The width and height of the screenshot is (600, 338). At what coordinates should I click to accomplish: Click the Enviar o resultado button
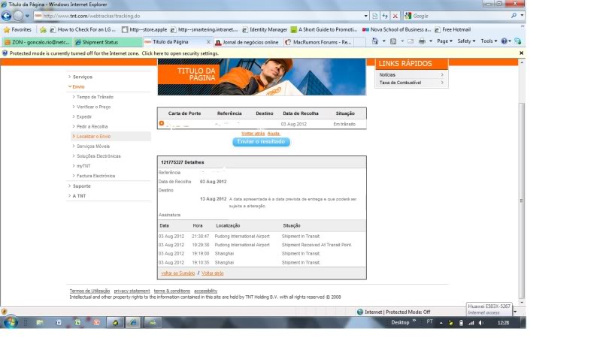pyautogui.click(x=261, y=142)
